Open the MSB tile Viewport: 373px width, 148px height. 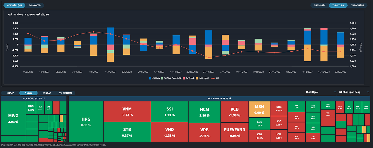coord(340,107)
